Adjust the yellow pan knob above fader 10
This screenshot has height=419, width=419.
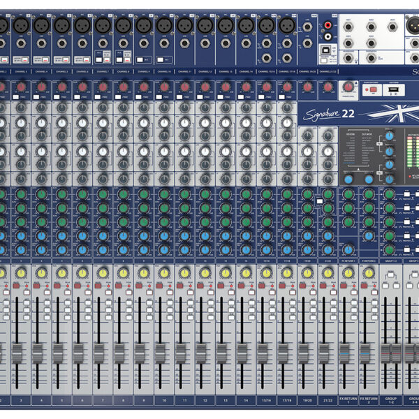pos(164,273)
